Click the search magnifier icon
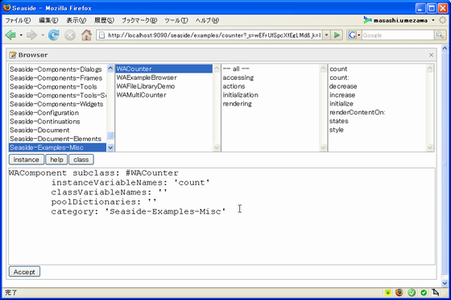This screenshot has width=451, height=300. coord(440,35)
